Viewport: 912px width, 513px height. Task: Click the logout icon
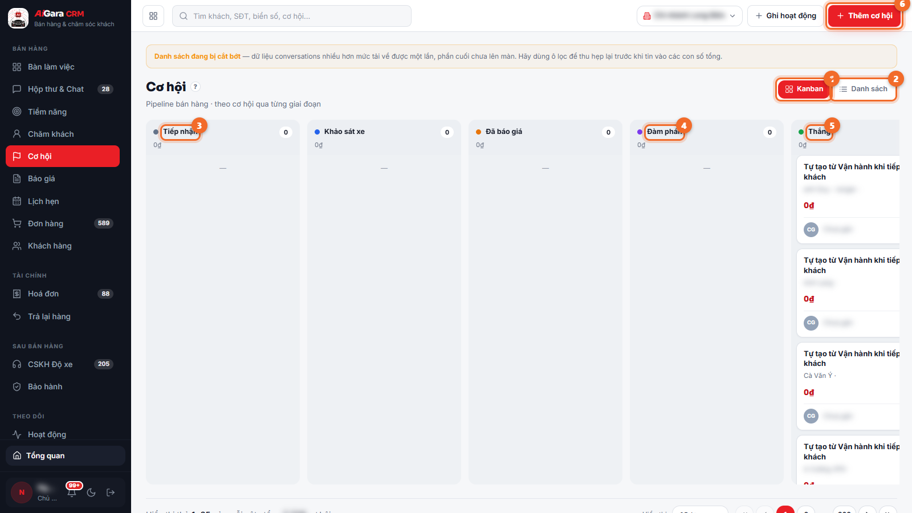[111, 492]
